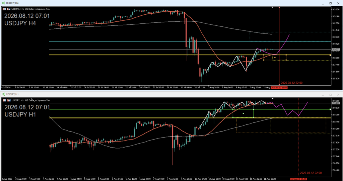This screenshot has width=343, height=181.
Task: Click the USDJPY,H1 window title icon
Action: [x=3, y=94]
